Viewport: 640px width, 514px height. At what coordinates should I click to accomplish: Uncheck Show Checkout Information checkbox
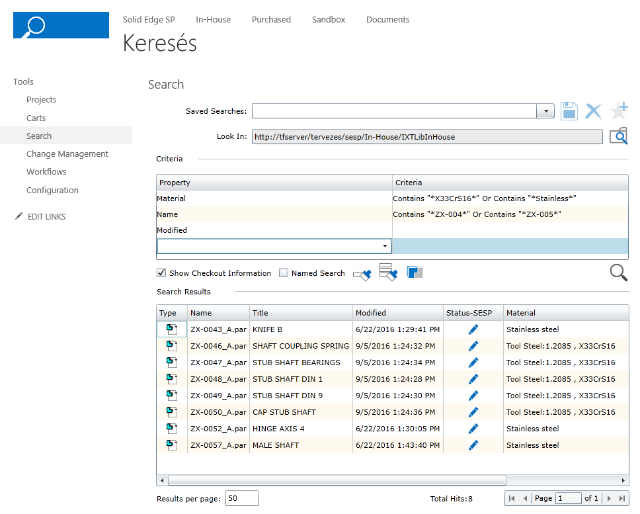point(161,273)
